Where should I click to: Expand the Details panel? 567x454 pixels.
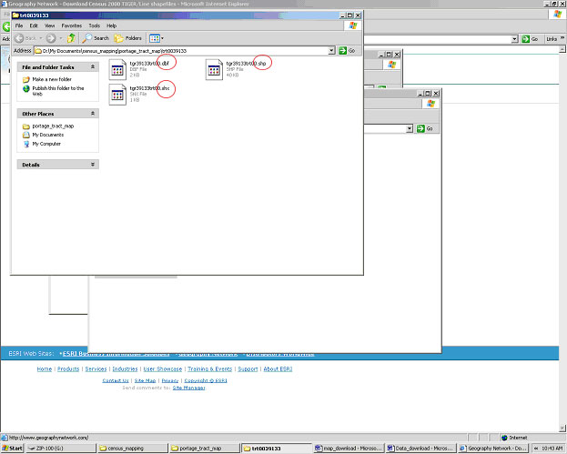point(93,165)
